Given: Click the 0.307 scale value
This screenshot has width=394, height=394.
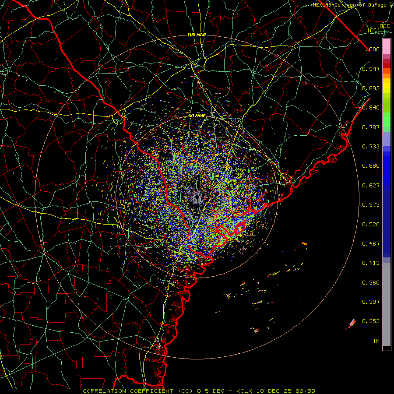Looking at the screenshot, I should tap(371, 302).
